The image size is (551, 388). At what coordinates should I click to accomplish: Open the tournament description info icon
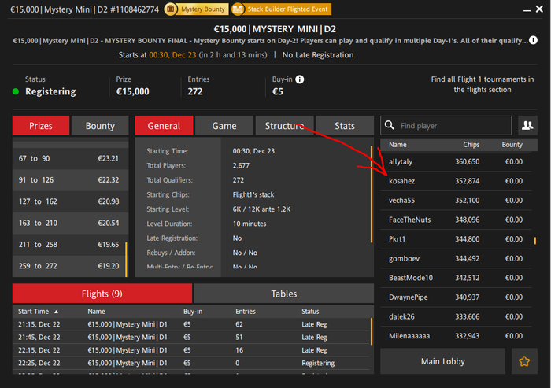[533, 40]
